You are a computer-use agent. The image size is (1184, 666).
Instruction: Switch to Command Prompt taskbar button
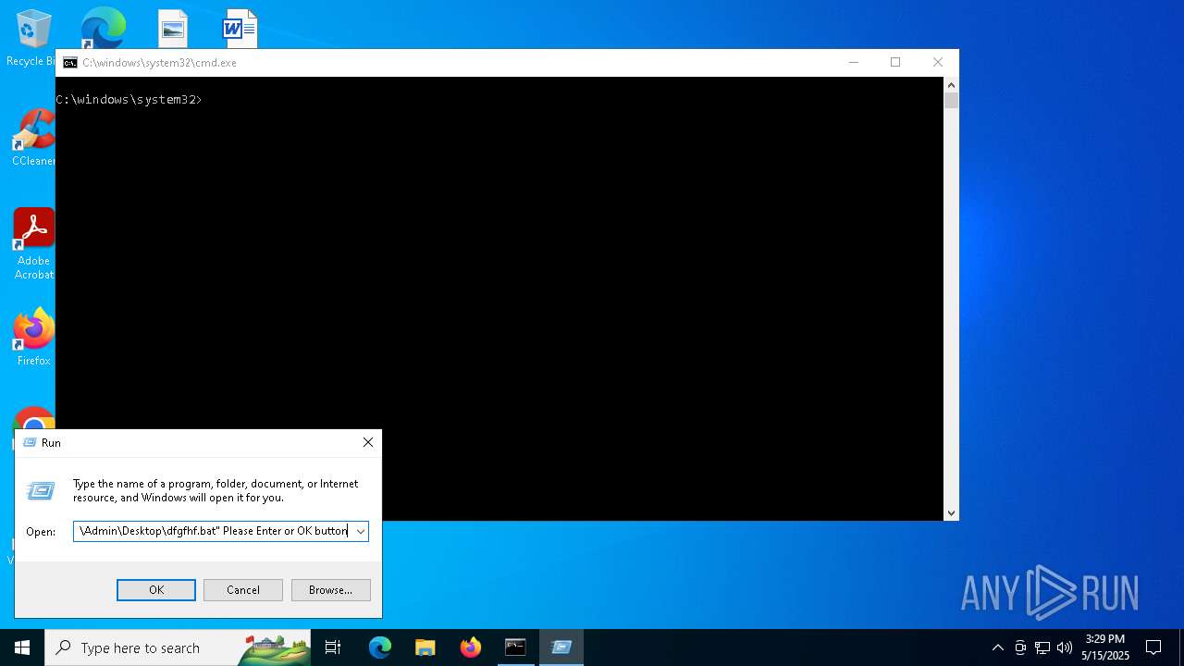coord(515,647)
